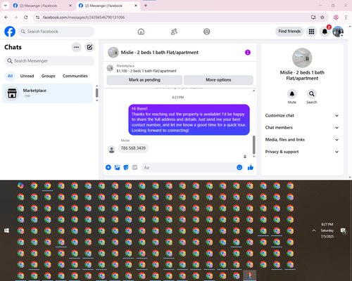This screenshot has width=352, height=281.
Task: Open Chrome tab search dropdown arrow
Action: 6,6
